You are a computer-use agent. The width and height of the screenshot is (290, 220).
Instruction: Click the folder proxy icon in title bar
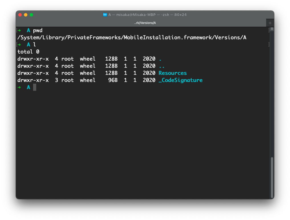click(x=105, y=15)
